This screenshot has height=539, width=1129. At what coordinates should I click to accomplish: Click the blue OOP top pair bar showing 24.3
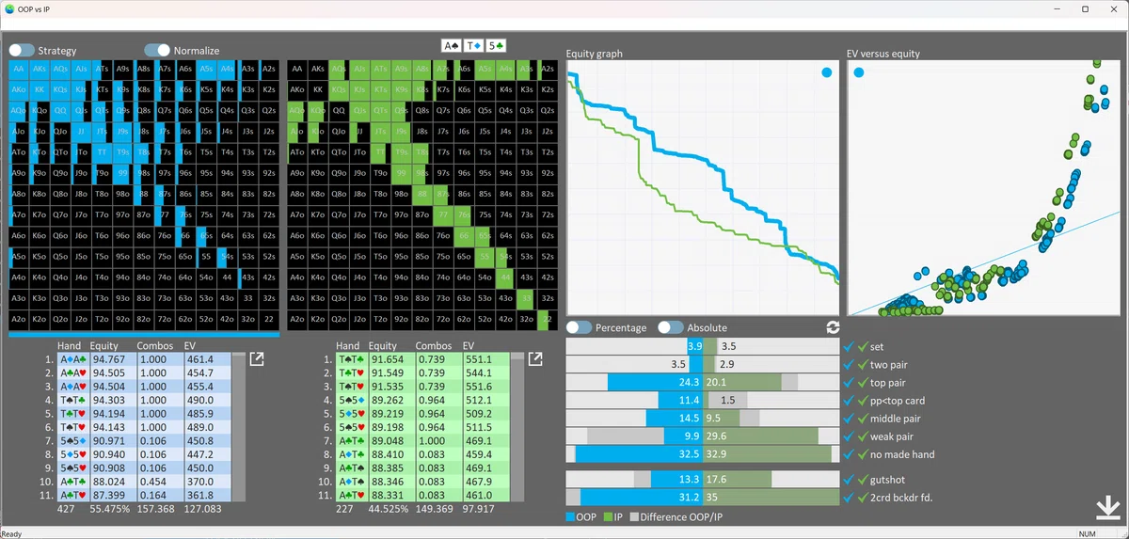[655, 383]
